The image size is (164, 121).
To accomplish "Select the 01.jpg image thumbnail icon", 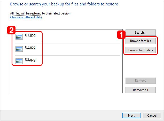I will coord(19,37).
